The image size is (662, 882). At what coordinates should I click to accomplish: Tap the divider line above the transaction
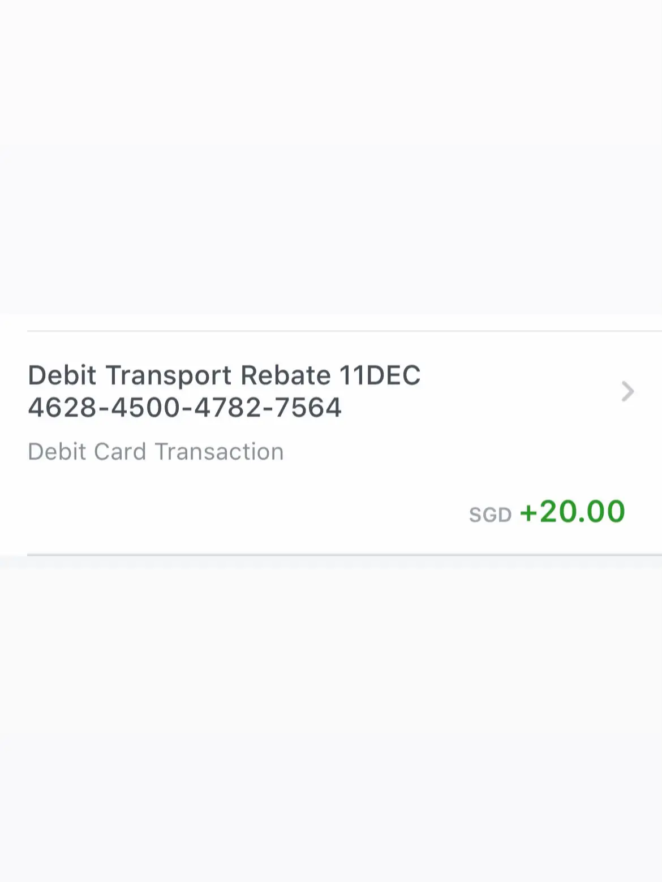point(331,330)
